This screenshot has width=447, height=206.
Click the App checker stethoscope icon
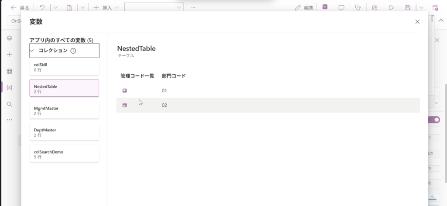click(358, 7)
